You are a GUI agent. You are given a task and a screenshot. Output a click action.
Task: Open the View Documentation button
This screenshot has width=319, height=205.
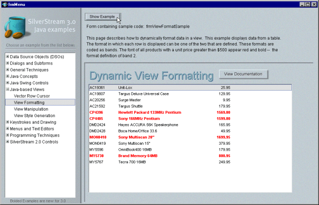click(x=243, y=74)
